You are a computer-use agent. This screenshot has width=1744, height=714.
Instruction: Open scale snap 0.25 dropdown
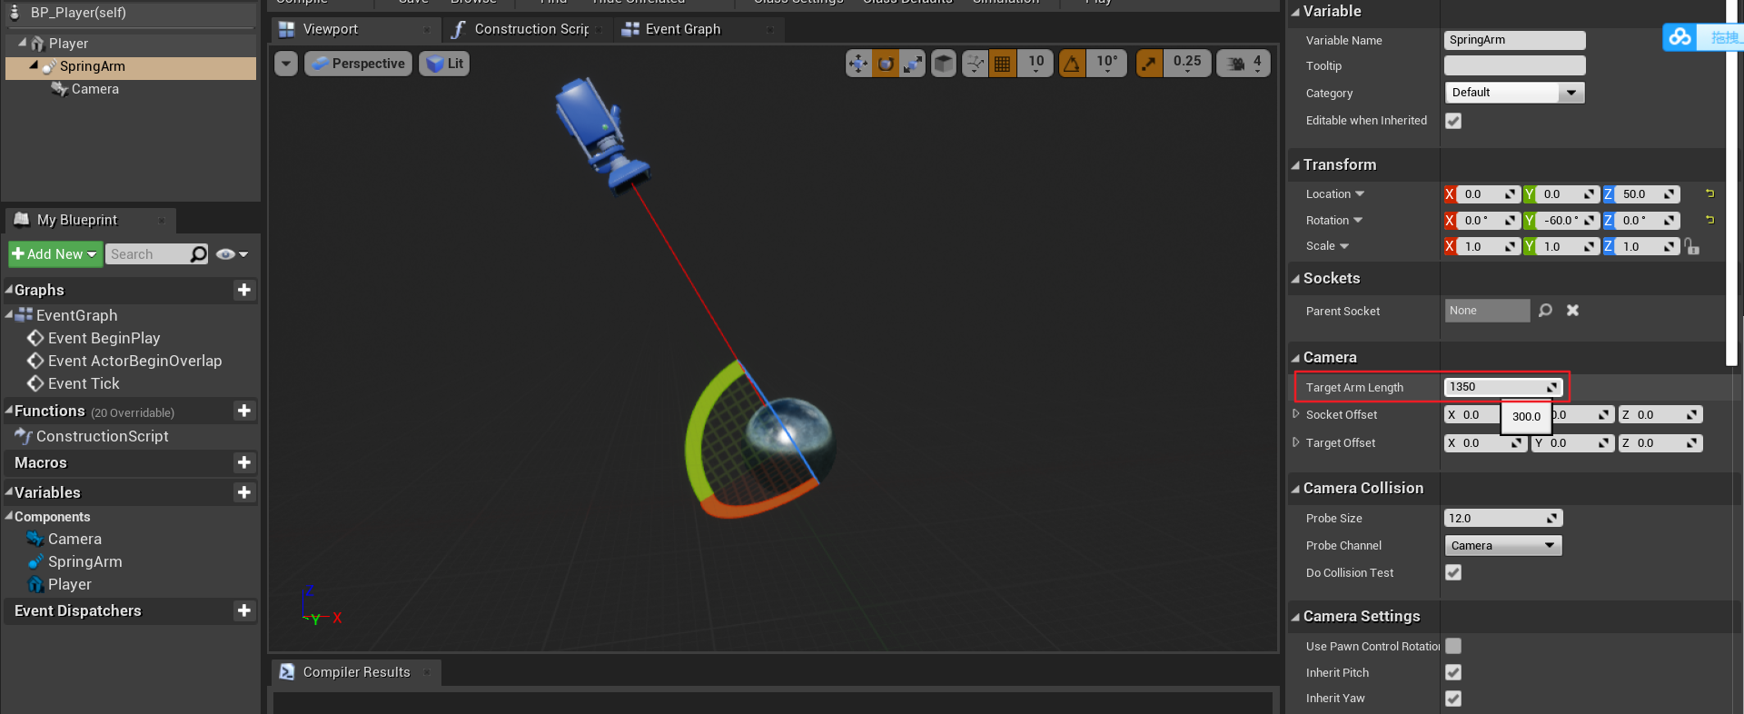coord(1187,64)
